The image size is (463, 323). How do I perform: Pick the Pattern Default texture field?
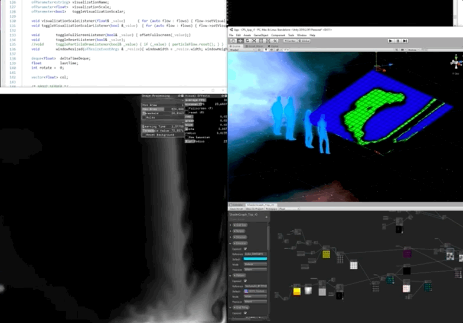(x=255, y=291)
